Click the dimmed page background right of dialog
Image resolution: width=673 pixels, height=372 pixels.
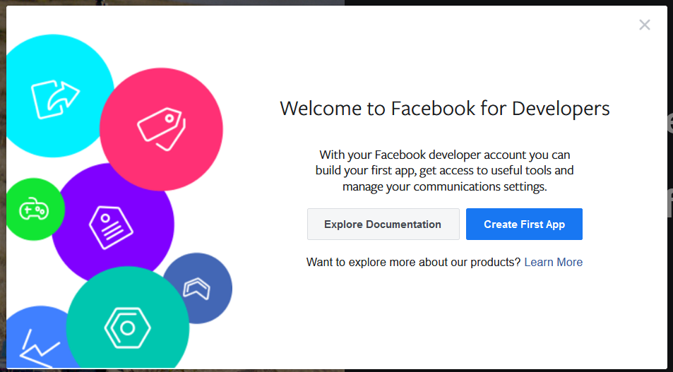669,212
